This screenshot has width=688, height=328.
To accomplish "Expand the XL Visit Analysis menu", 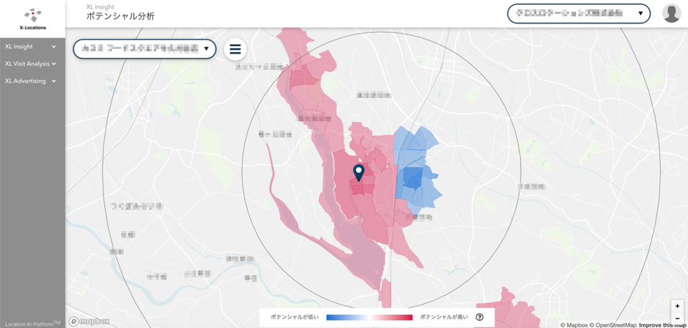I will [x=30, y=64].
